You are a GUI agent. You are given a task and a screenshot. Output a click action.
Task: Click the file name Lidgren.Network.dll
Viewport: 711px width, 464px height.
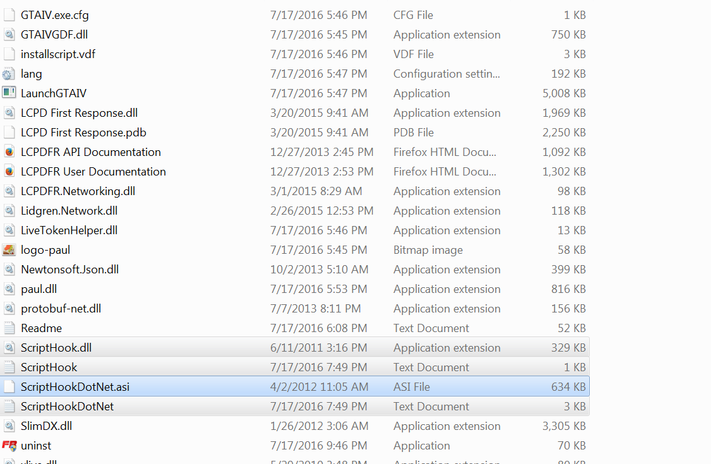tap(69, 211)
